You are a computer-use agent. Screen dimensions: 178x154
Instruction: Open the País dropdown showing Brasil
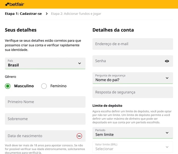(45, 63)
